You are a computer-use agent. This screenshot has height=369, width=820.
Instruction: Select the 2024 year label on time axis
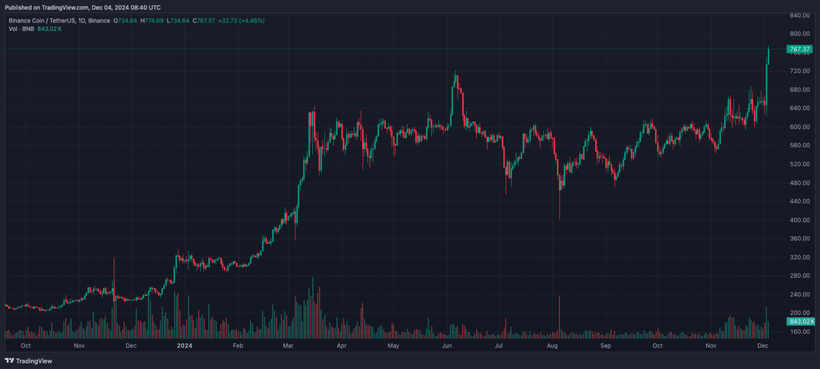[185, 346]
